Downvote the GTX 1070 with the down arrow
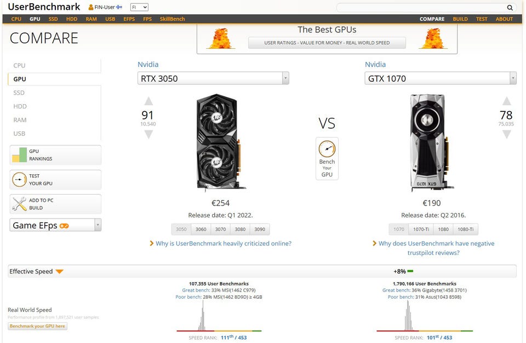 coord(506,134)
